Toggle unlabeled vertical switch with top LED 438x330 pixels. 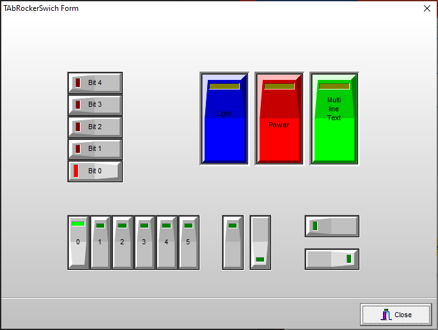coord(233,242)
